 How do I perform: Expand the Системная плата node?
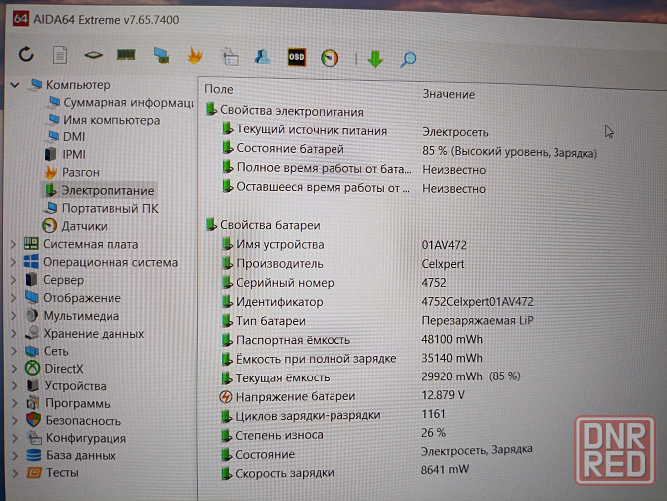13,244
